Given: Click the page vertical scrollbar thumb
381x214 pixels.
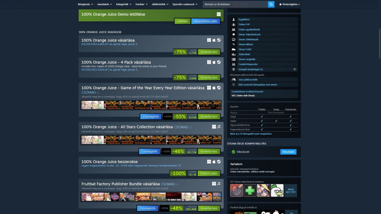Looking at the screenshot, I should point(380,43).
